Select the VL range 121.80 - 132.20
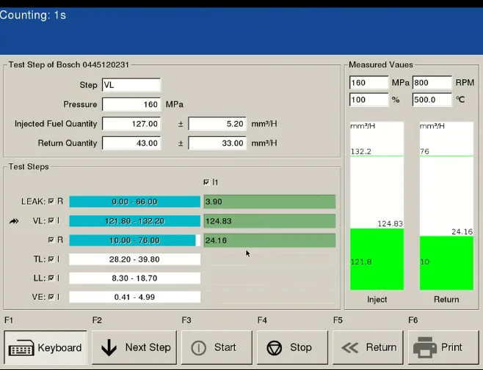The height and width of the screenshot is (370, 483). click(134, 221)
